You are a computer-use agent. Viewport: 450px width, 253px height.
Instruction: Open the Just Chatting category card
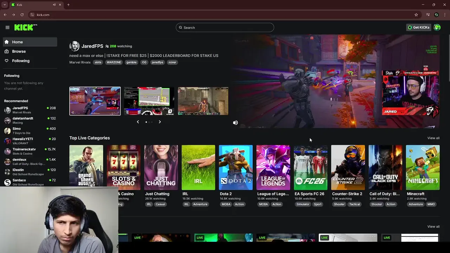pos(161,168)
